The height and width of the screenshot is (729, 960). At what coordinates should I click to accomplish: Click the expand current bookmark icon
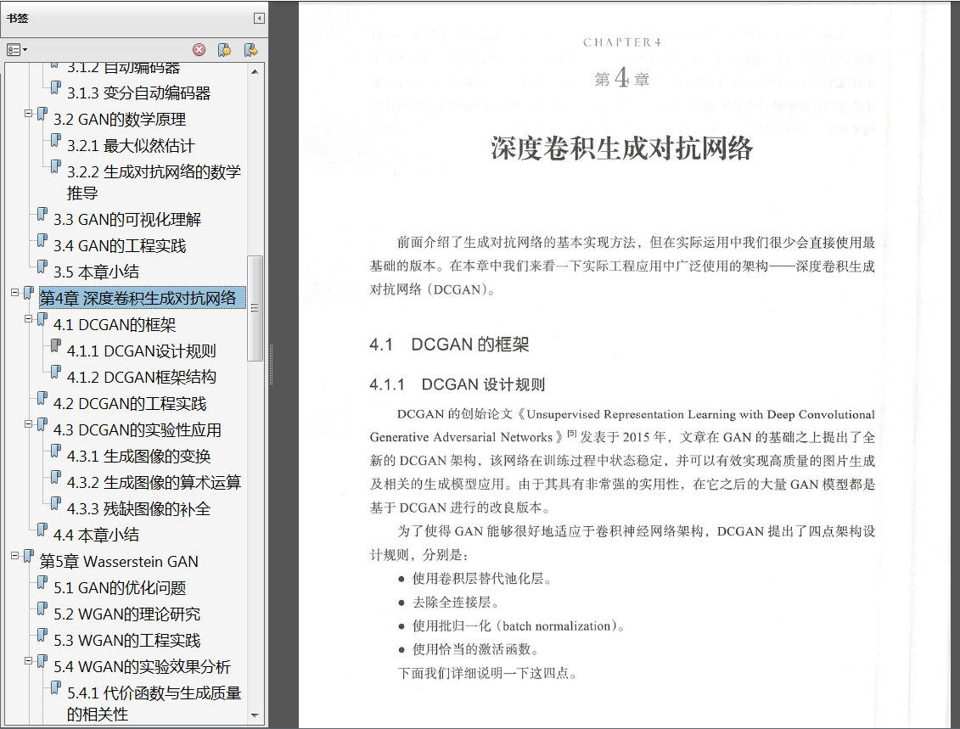coord(250,49)
